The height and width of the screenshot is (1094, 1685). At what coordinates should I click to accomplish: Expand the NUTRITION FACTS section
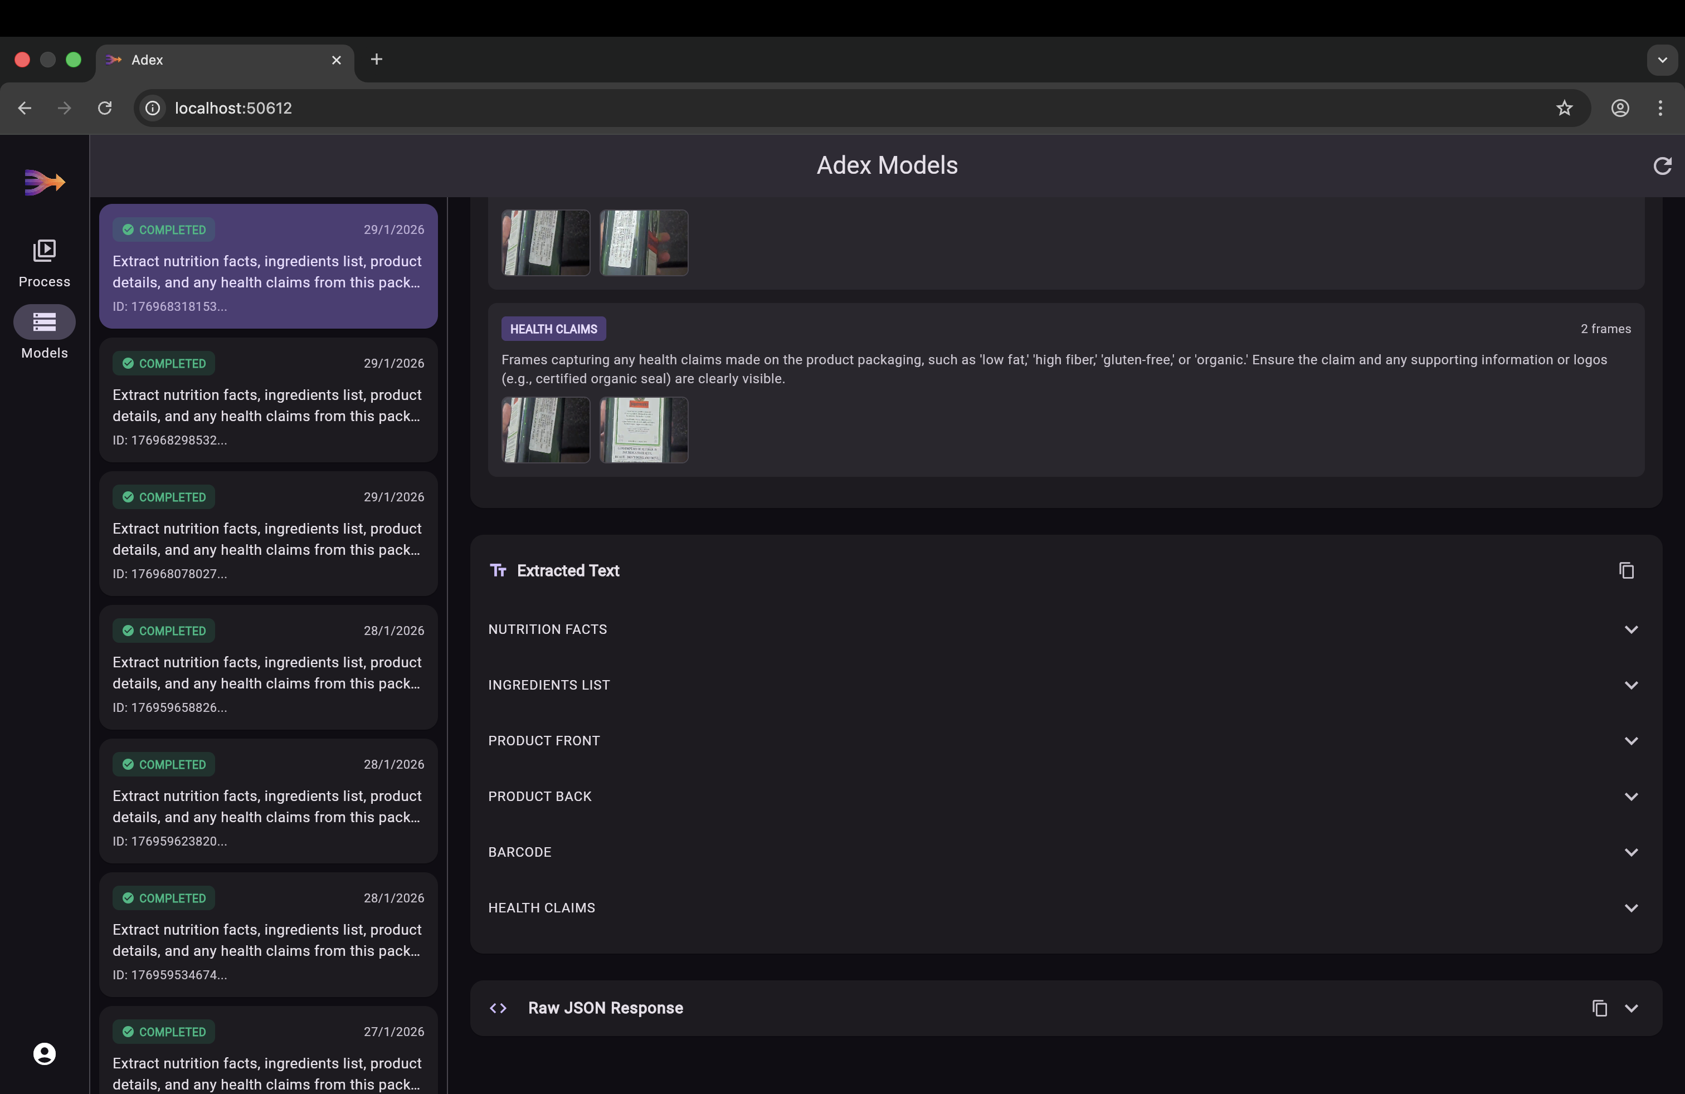(1630, 629)
